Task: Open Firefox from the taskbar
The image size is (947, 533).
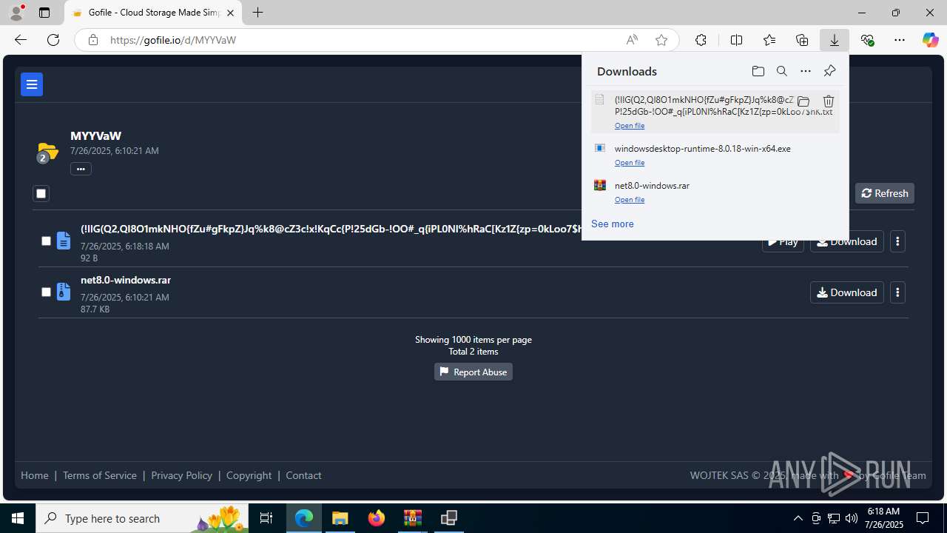Action: (377, 518)
